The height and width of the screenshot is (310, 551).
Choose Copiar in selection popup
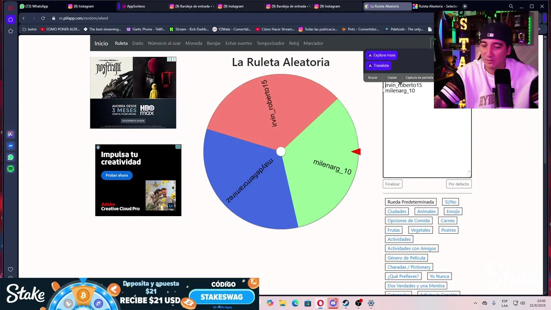tap(392, 77)
